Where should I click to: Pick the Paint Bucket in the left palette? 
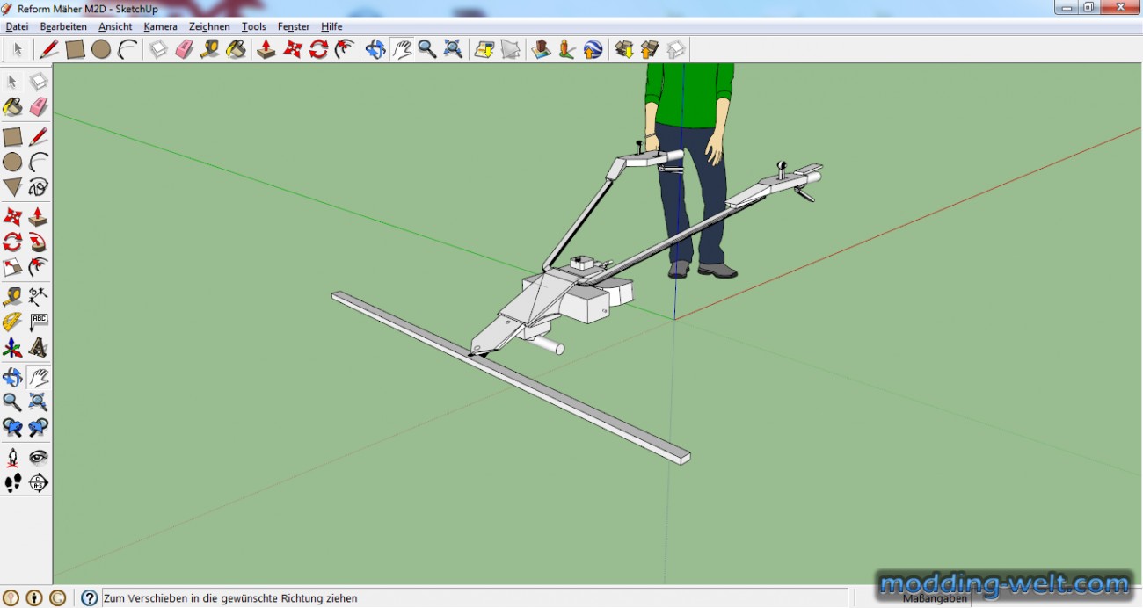12,107
